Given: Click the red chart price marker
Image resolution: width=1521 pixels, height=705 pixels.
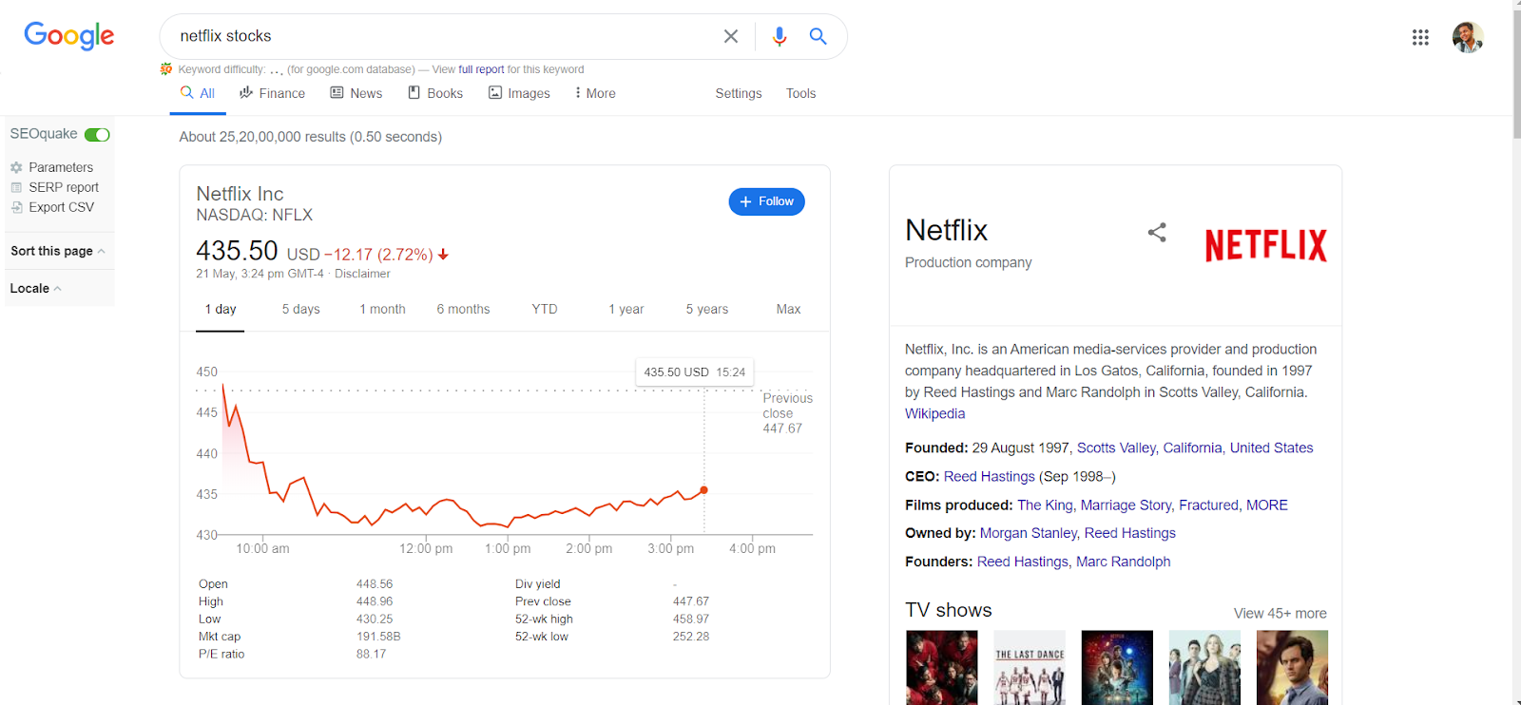Looking at the screenshot, I should coord(703,490).
